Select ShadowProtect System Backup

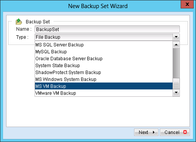104,73
